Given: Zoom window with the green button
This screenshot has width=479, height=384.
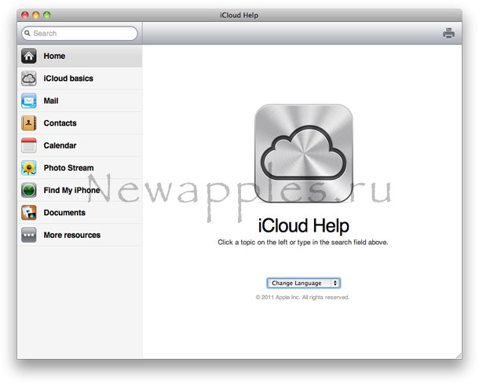Looking at the screenshot, I should pos(46,15).
